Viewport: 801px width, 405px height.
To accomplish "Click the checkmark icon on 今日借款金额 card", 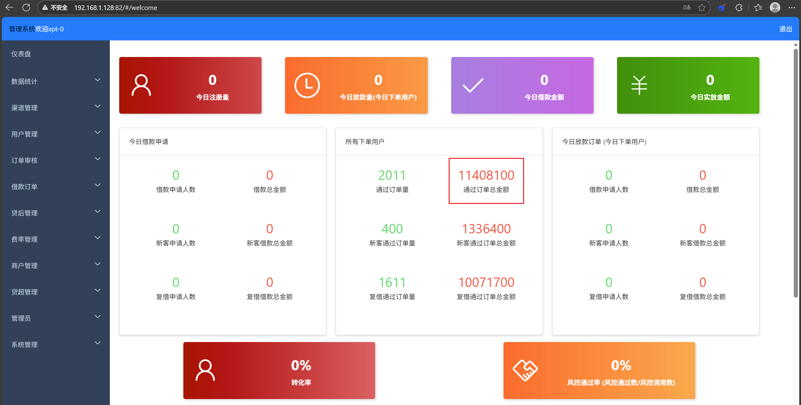I will (x=473, y=85).
